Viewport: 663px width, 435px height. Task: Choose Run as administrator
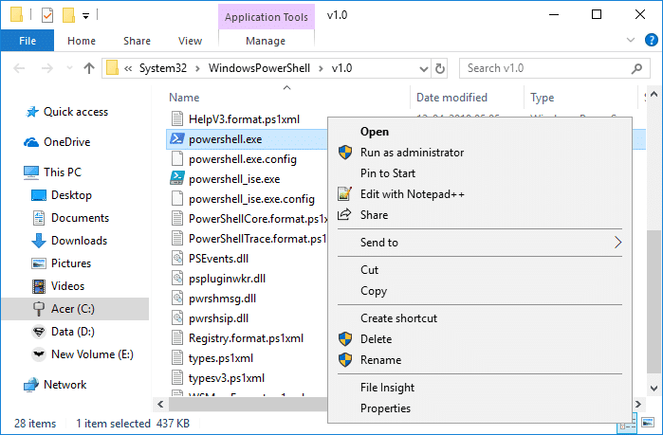click(480, 153)
